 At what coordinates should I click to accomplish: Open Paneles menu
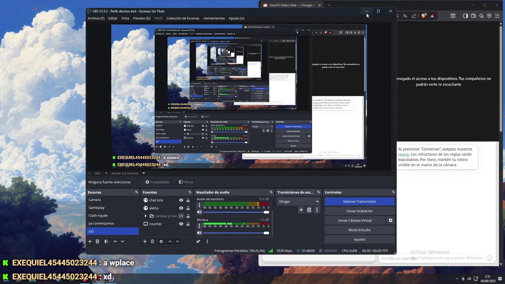click(x=142, y=18)
